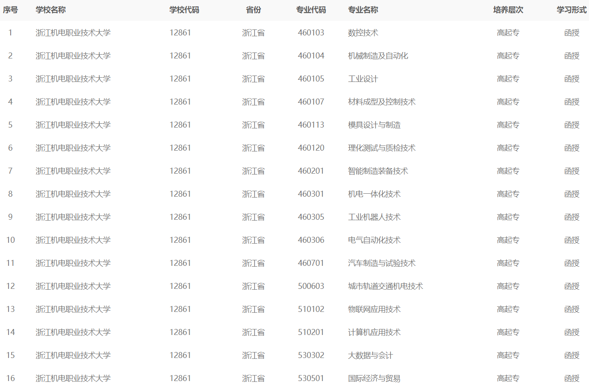Click the 学校名称 column header
This screenshot has width=589, height=390.
coord(51,10)
